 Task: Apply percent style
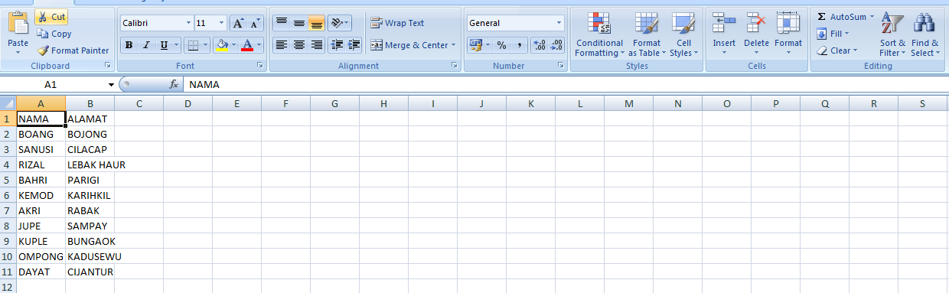[501, 45]
